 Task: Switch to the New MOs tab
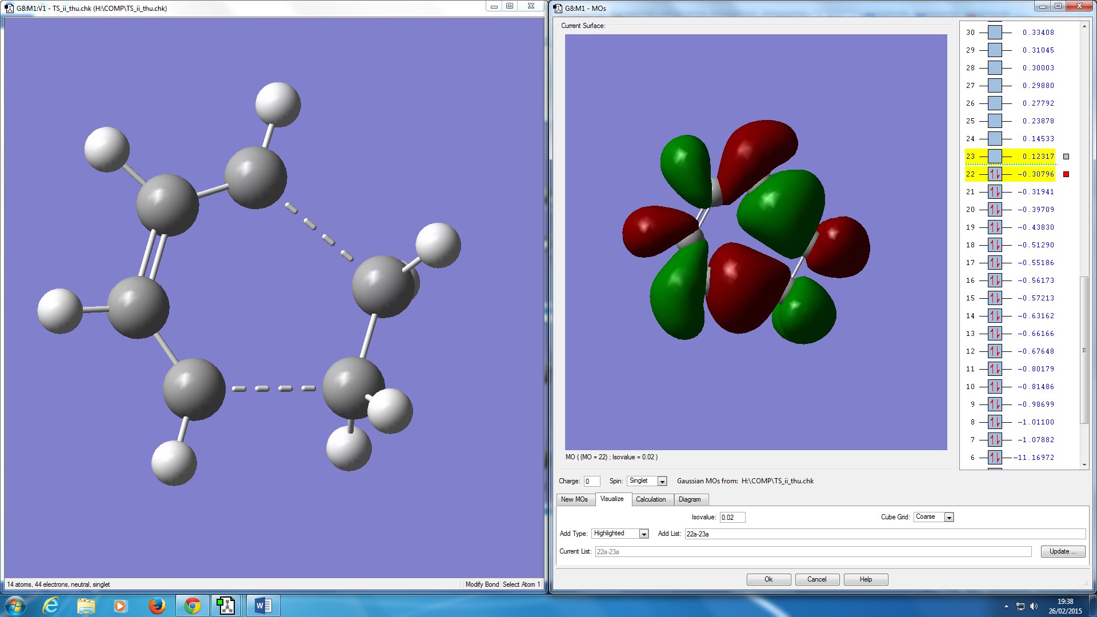(574, 499)
